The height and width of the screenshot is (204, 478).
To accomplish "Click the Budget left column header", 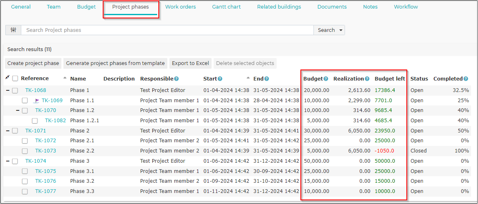I will pyautogui.click(x=390, y=79).
